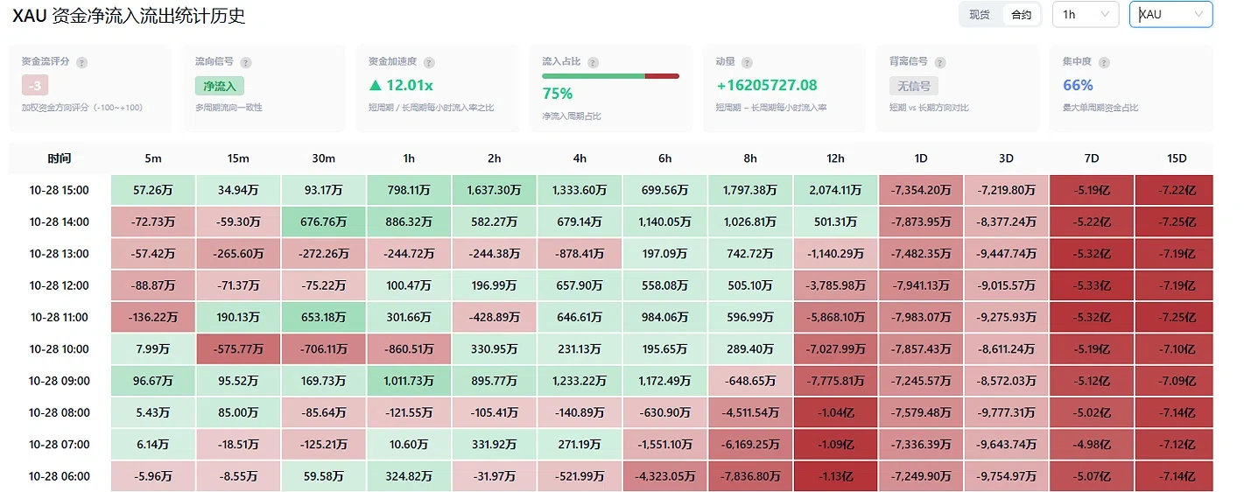Click the 676.76万 cell
1244x492 pixels.
(x=324, y=221)
